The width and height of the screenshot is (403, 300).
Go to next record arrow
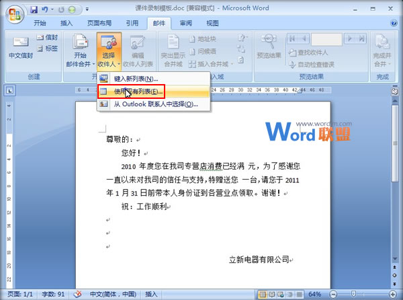pyautogui.click(x=349, y=39)
